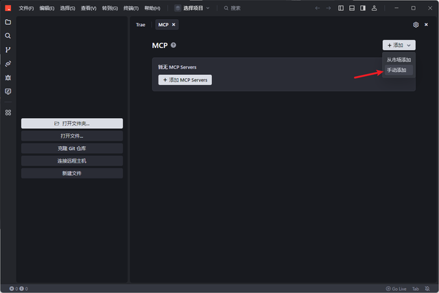The width and height of the screenshot is (439, 293).
Task: Toggle the bottom panel layout icon
Action: (x=352, y=8)
